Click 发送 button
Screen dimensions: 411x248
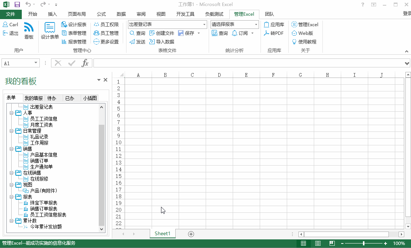coord(137,42)
